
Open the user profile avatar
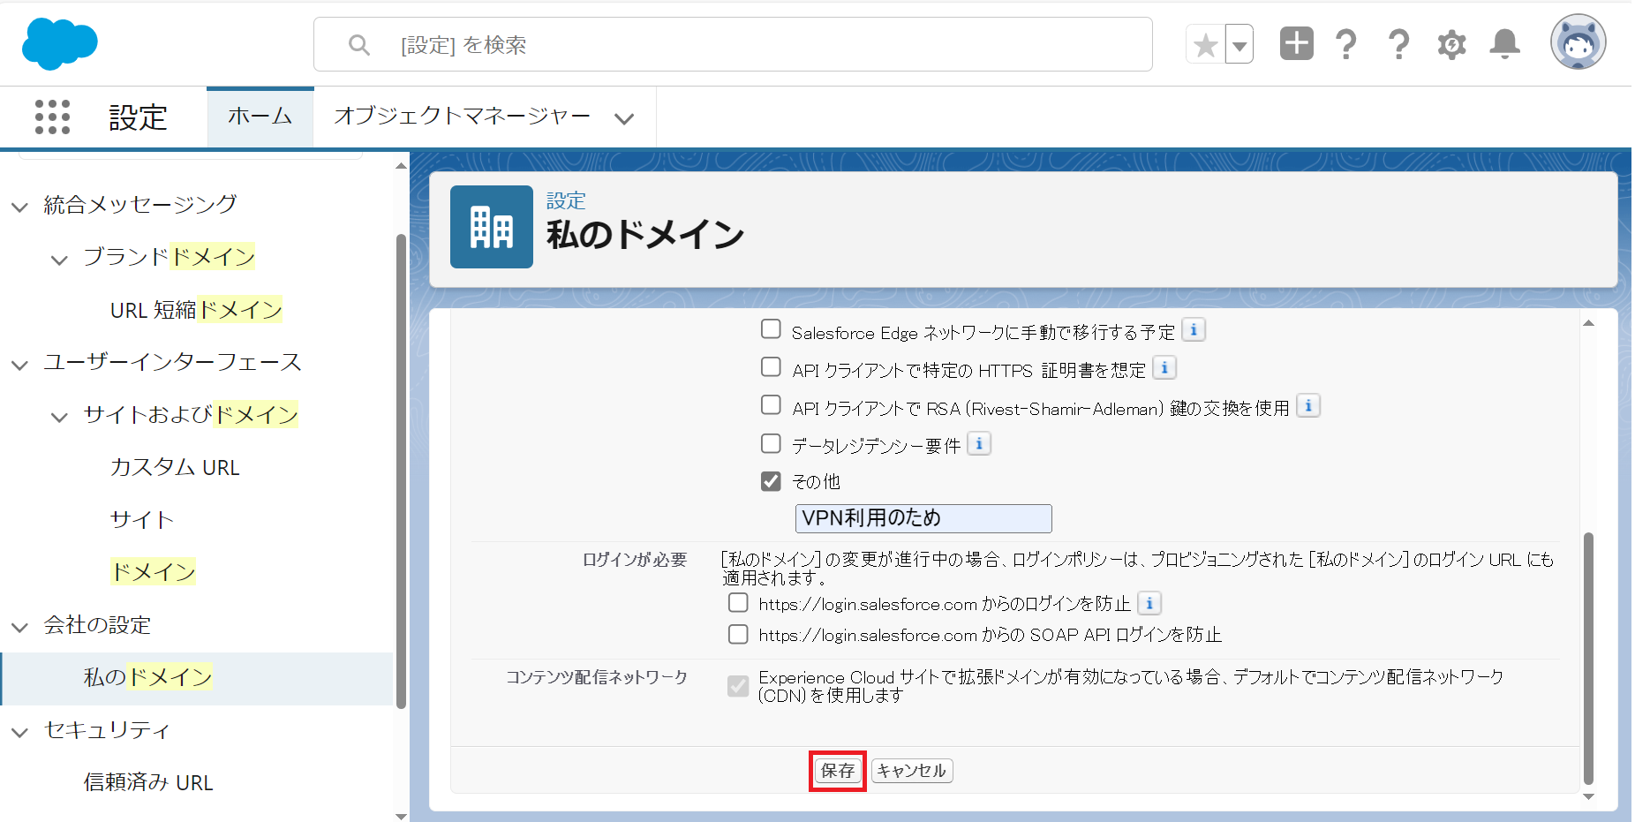point(1578,41)
